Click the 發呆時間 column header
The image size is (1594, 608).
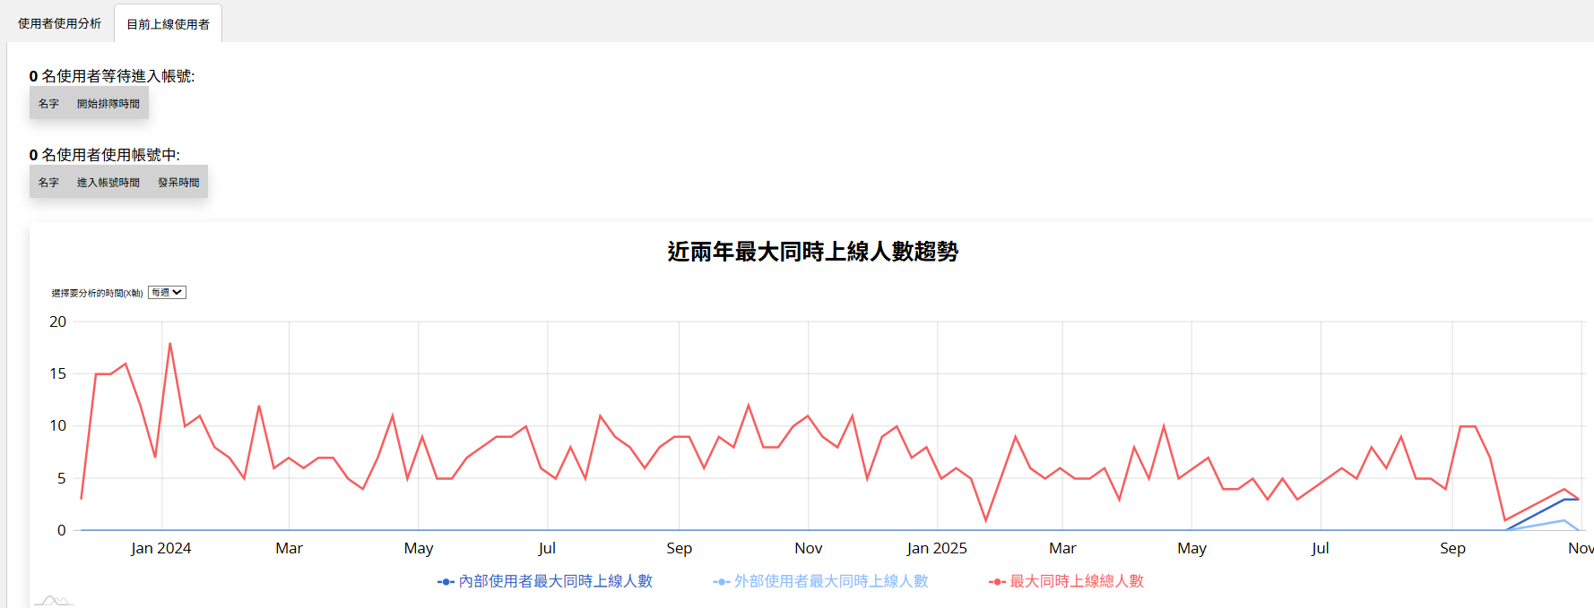(x=178, y=183)
